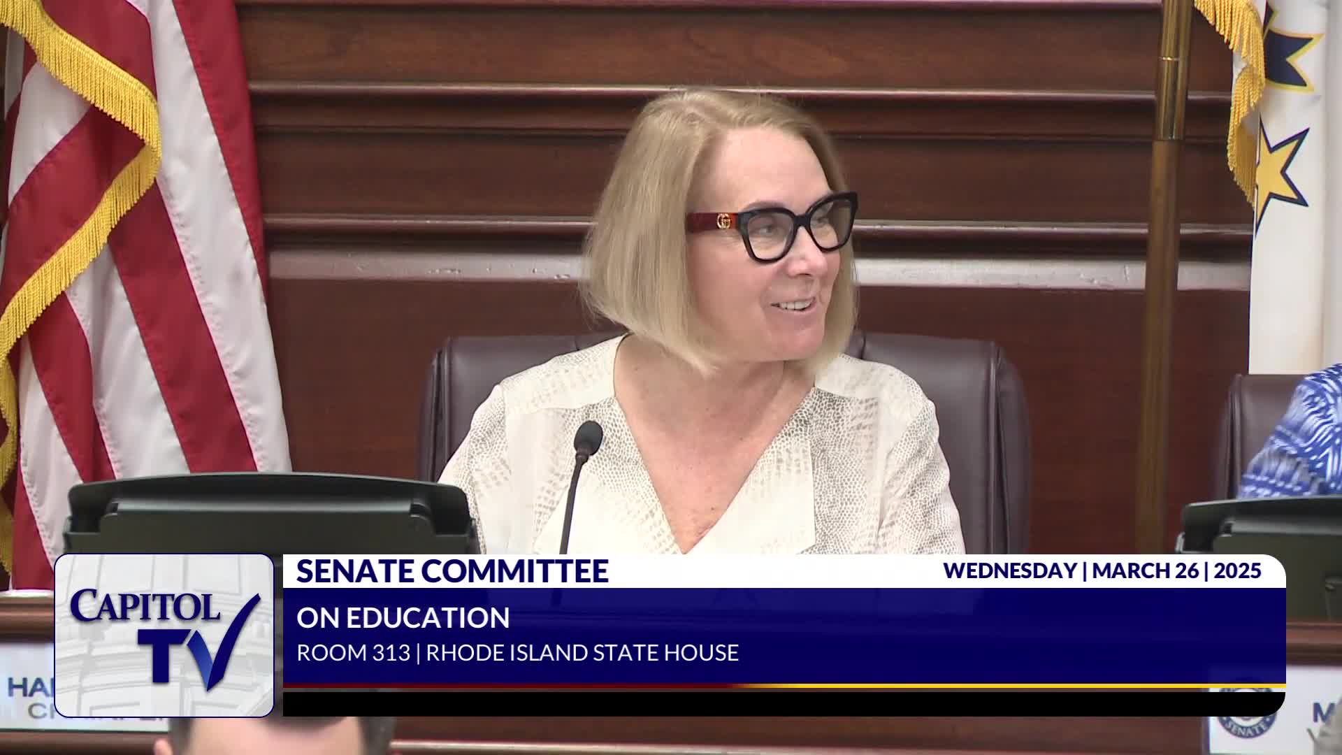Click the SENATE COMMITTEE heading text
The height and width of the screenshot is (755, 1342).
(x=452, y=571)
